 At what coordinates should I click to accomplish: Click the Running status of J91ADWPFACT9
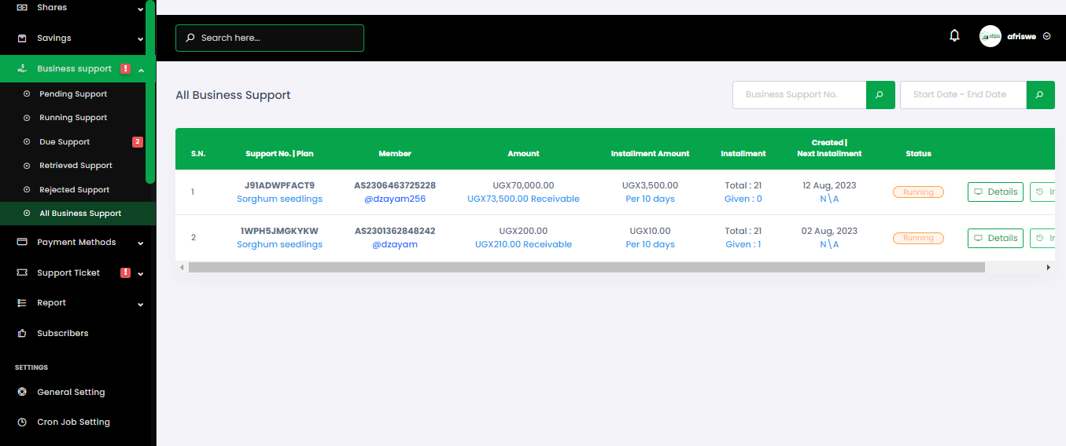(x=918, y=192)
